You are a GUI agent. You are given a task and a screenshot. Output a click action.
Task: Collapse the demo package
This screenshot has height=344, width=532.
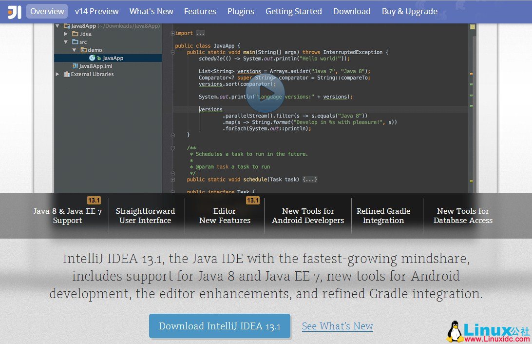[x=75, y=50]
